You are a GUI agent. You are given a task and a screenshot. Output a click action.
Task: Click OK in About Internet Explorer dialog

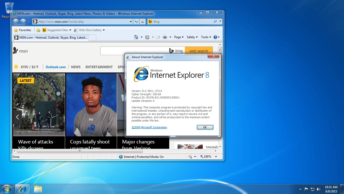(205, 127)
